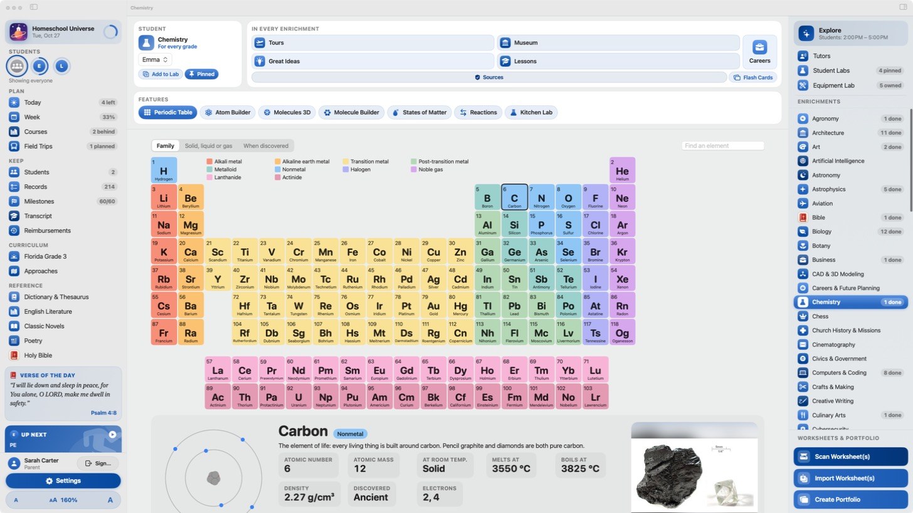
Task: Click the Add to Lab button
Action: (x=161, y=74)
